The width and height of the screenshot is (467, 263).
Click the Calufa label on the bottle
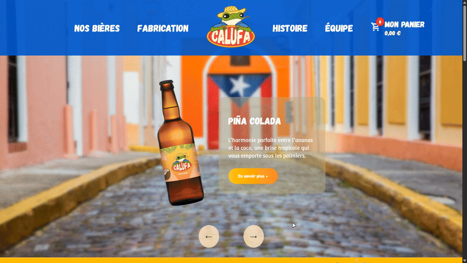click(182, 164)
